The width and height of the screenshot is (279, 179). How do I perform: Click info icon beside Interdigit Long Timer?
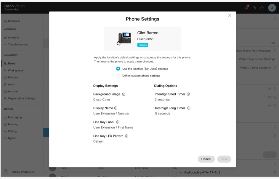click(x=189, y=108)
